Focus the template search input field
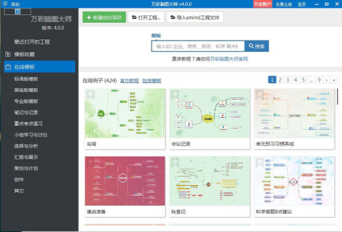This screenshot has height=232, width=342. (197, 46)
